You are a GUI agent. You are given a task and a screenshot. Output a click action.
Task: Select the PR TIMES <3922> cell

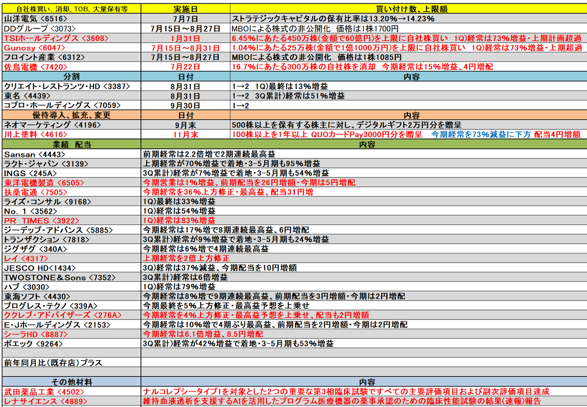72,220
